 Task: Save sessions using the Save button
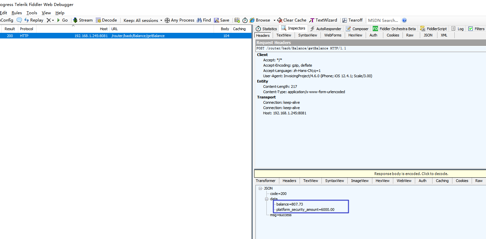(x=222, y=20)
